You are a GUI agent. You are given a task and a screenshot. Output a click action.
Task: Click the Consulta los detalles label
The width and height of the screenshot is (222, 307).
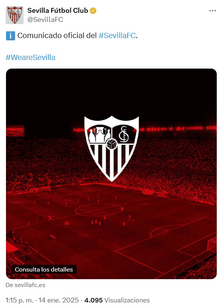(x=44, y=269)
